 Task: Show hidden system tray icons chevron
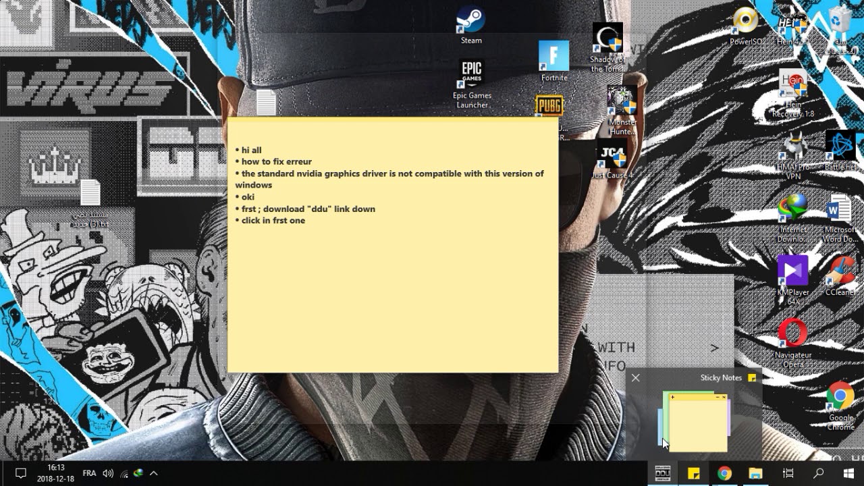tap(154, 473)
